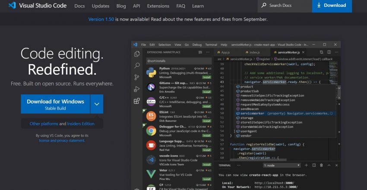Expand the download options chevron
The height and width of the screenshot is (190, 367).
click(x=97, y=104)
